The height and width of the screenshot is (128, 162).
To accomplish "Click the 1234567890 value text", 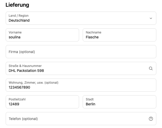I will [19, 87].
